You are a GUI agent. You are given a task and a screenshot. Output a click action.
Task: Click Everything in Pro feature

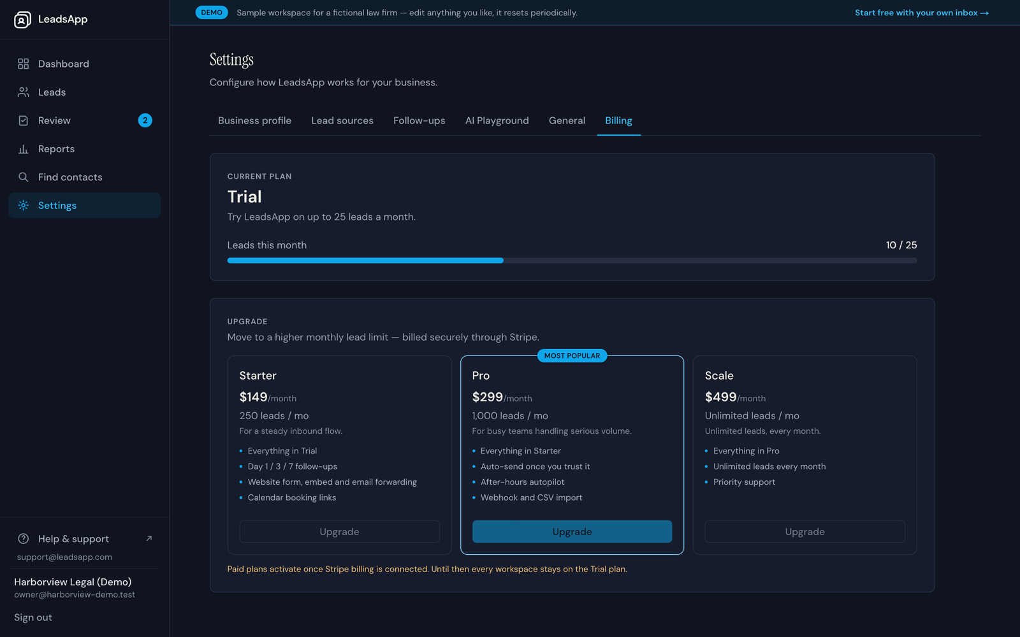click(x=747, y=451)
